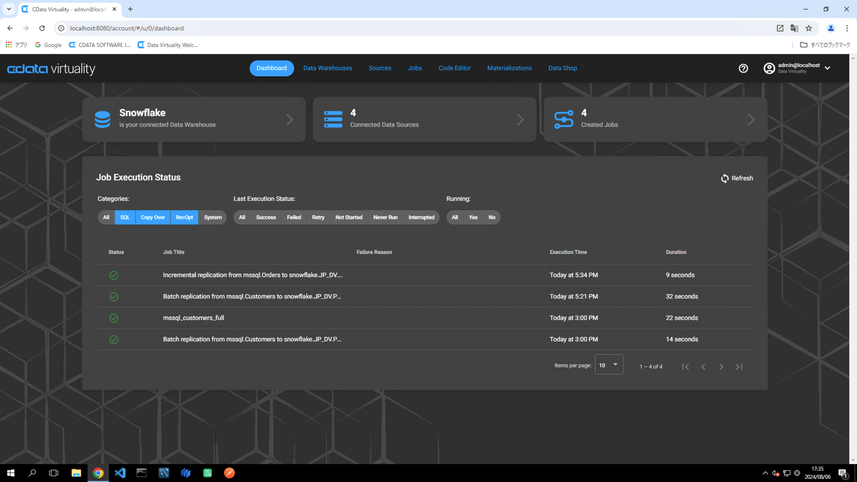Click the Created Jobs pipeline icon
857x482 pixels.
(563, 119)
